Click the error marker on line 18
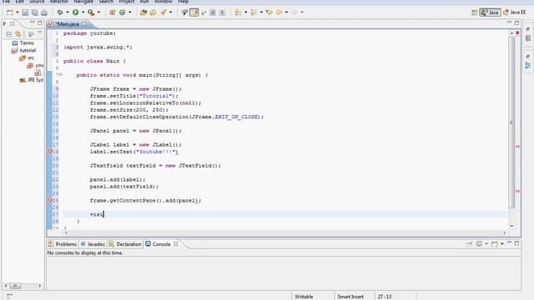 [x=50, y=152]
